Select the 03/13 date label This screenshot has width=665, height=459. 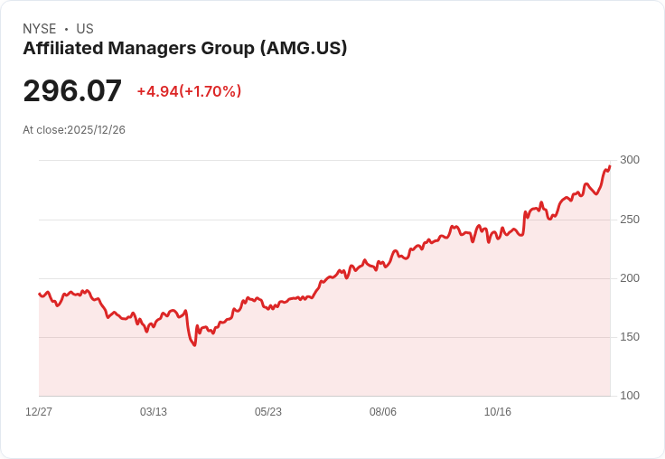point(154,412)
